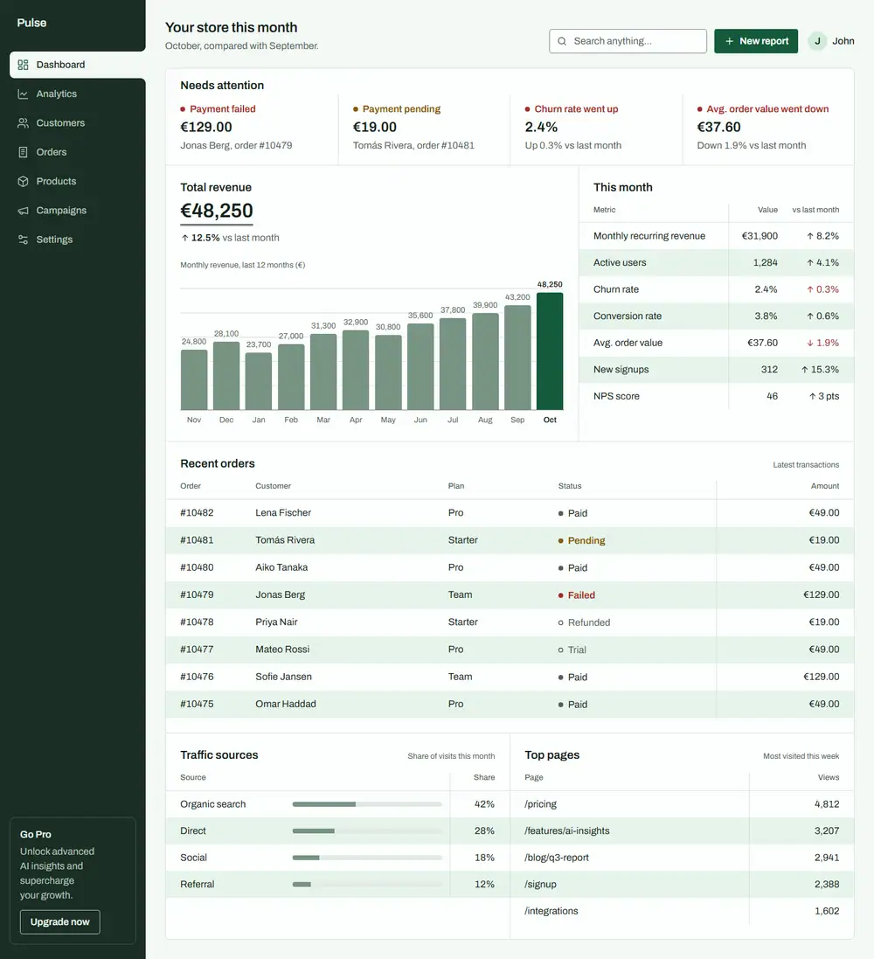Open the Customers section
Image resolution: width=874 pixels, height=959 pixels.
point(78,123)
